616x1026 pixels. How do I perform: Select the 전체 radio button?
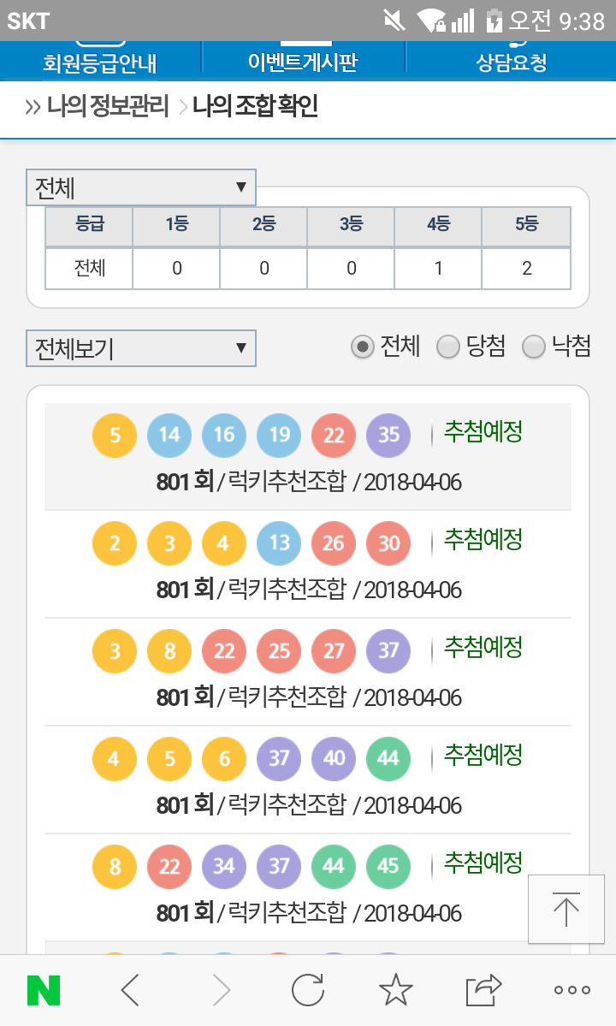364,347
